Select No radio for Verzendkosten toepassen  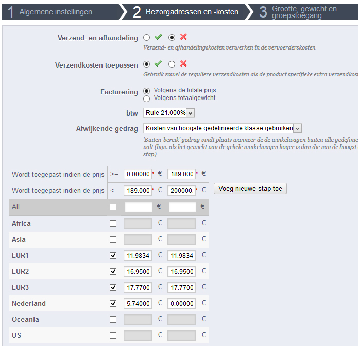pyautogui.click(x=172, y=64)
